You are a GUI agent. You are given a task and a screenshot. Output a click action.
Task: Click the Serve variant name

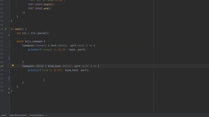click(x=40, y=66)
